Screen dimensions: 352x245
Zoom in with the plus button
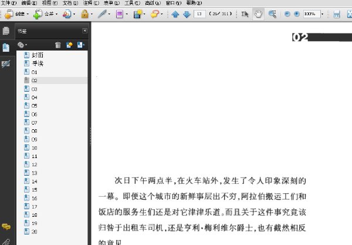click(x=296, y=14)
